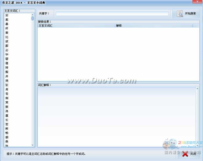203x161 pixels.
Task: Click the red X icon on 关闭 button
Action: [x=185, y=154]
